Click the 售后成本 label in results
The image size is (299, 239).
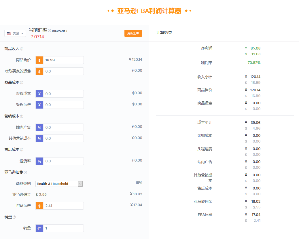tap(205, 189)
